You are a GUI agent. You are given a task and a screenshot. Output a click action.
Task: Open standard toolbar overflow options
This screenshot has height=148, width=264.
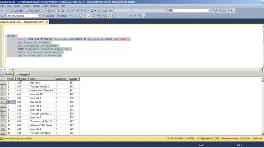point(234,11)
